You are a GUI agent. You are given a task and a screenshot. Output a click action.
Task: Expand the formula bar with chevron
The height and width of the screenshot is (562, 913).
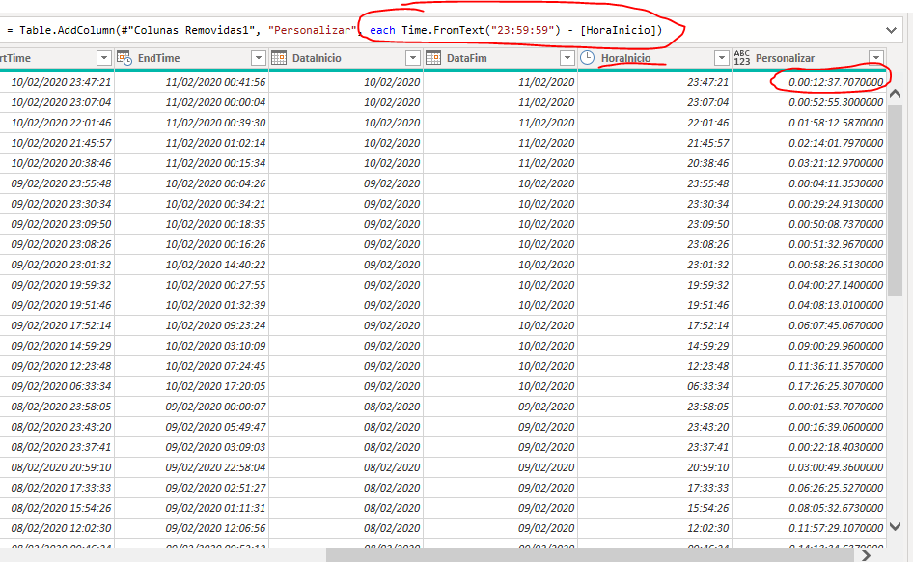(893, 31)
